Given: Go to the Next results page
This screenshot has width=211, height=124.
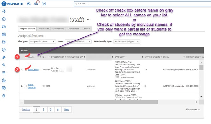Looking at the screenshot, I should click(67, 109).
